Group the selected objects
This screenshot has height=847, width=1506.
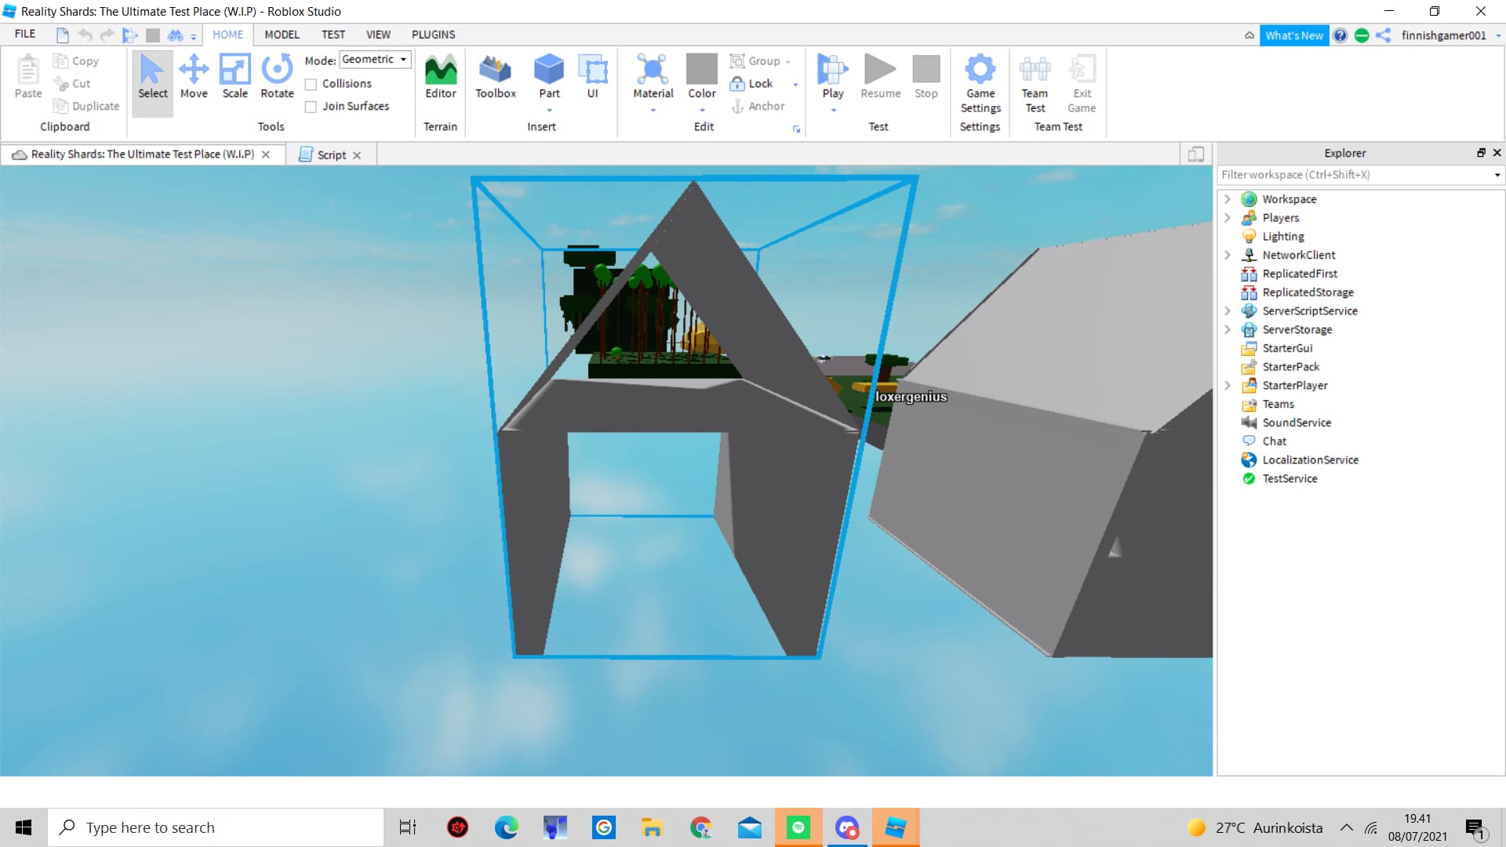[755, 61]
